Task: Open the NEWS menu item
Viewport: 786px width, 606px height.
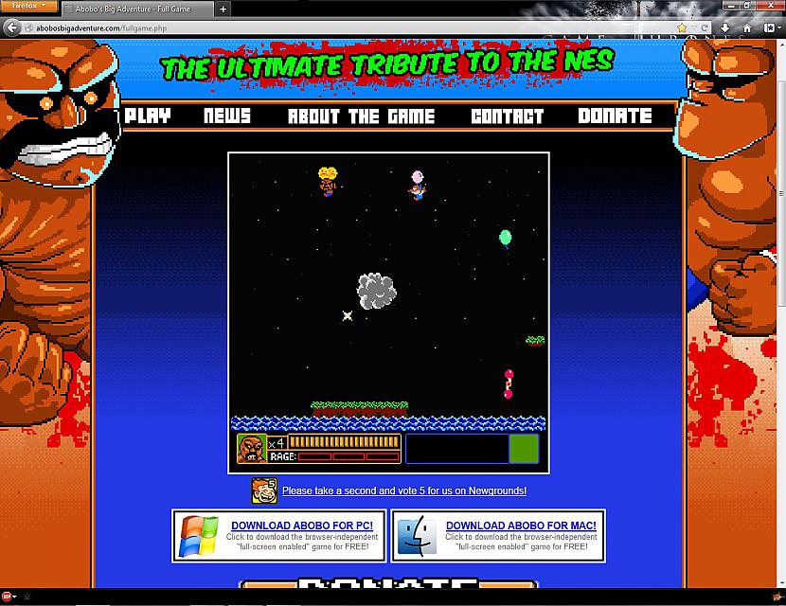Action: [227, 116]
